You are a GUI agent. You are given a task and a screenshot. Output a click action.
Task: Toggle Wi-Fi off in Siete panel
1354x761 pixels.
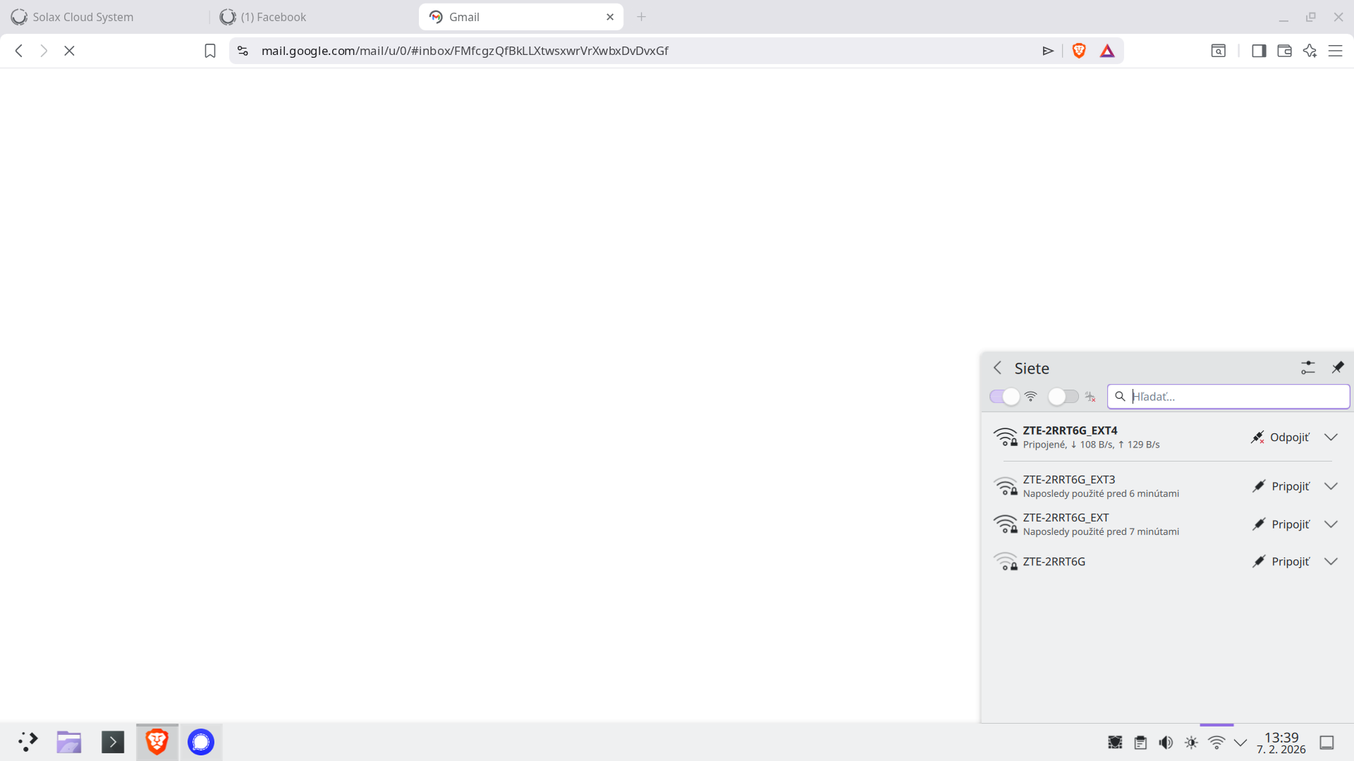(1004, 396)
